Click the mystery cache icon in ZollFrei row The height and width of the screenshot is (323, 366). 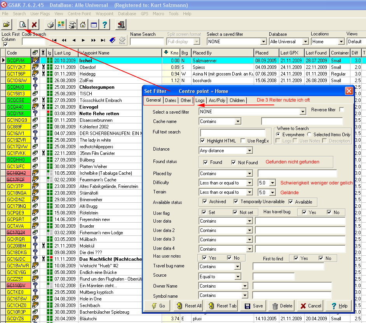(x=35, y=80)
